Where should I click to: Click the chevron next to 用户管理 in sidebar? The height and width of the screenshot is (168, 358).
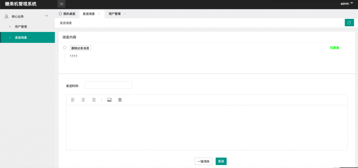pos(10,27)
